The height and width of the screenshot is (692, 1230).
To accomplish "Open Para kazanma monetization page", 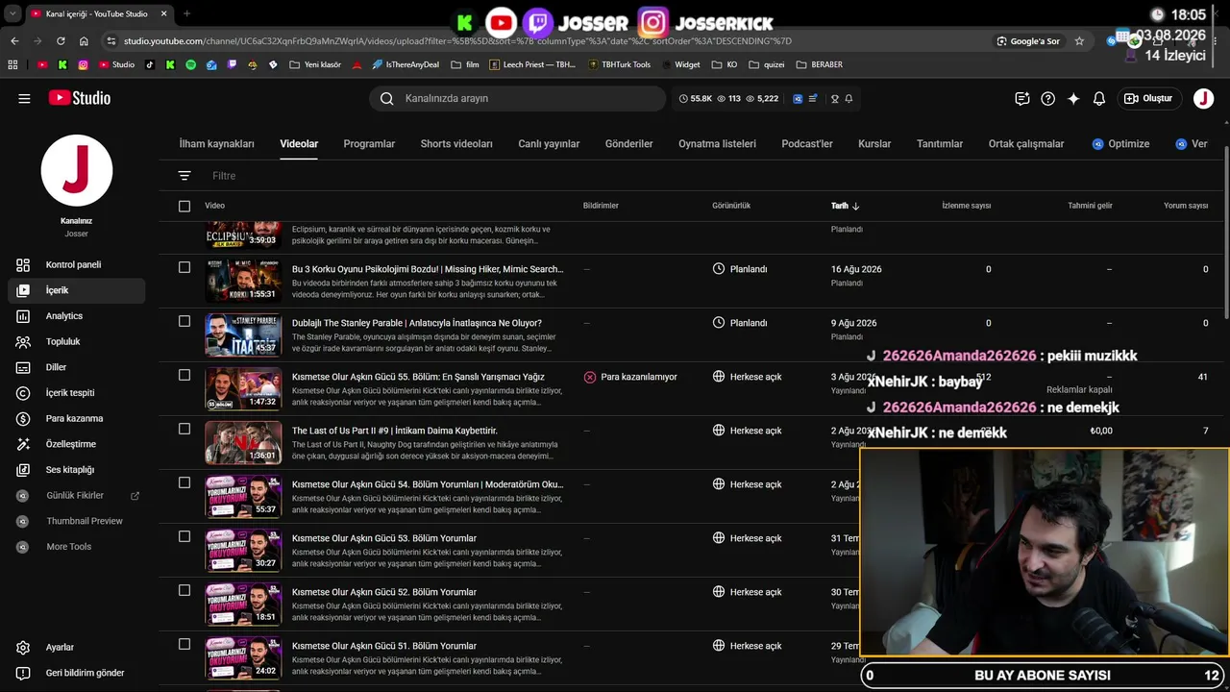I will [x=74, y=418].
